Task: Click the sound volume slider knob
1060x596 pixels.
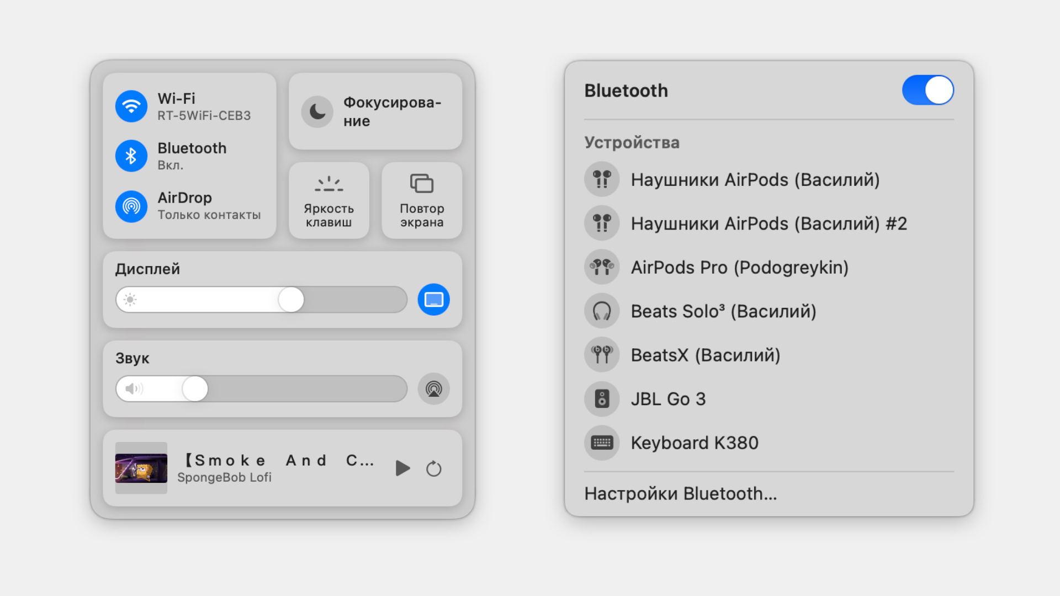Action: [x=195, y=389]
